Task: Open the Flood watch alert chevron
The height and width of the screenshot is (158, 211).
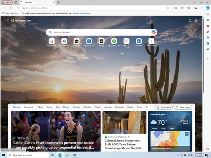Action: (x=189, y=122)
